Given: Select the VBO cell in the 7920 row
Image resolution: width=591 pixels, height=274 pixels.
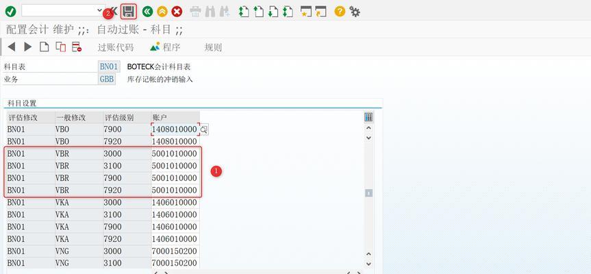Looking at the screenshot, I should coord(79,142).
